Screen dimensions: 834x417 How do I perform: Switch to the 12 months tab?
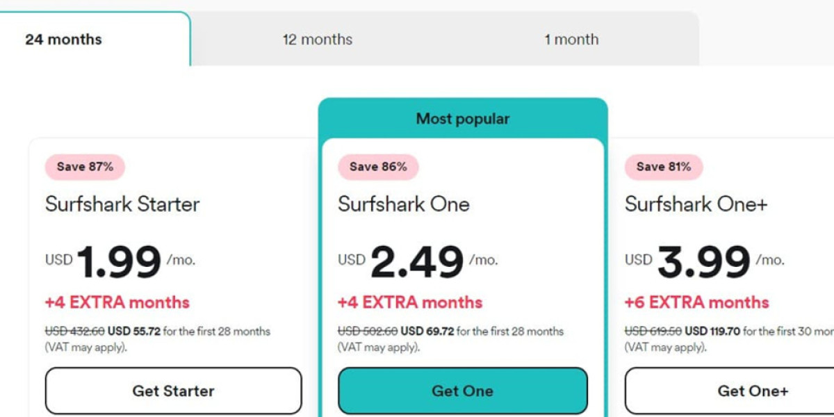[317, 40]
